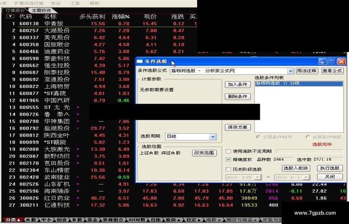Switch to the 创业 bottom tab
The width and height of the screenshot is (349, 224).
pyautogui.click(x=62, y=220)
